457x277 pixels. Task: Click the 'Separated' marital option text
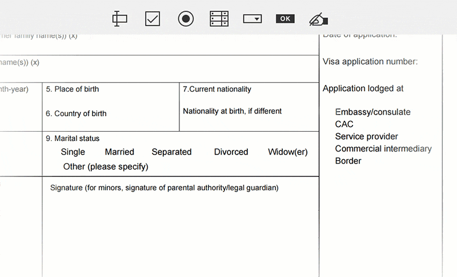(x=172, y=152)
